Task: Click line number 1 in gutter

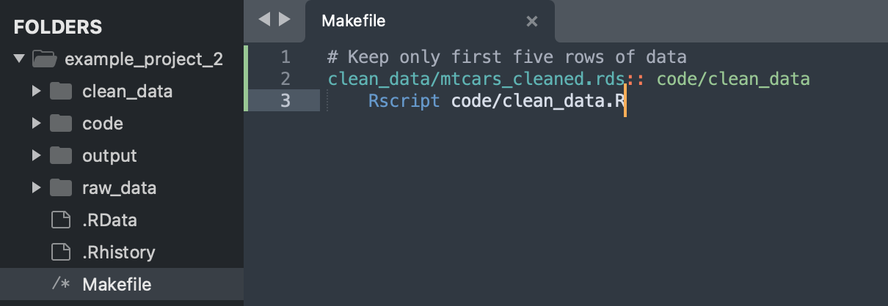Action: coord(285,56)
